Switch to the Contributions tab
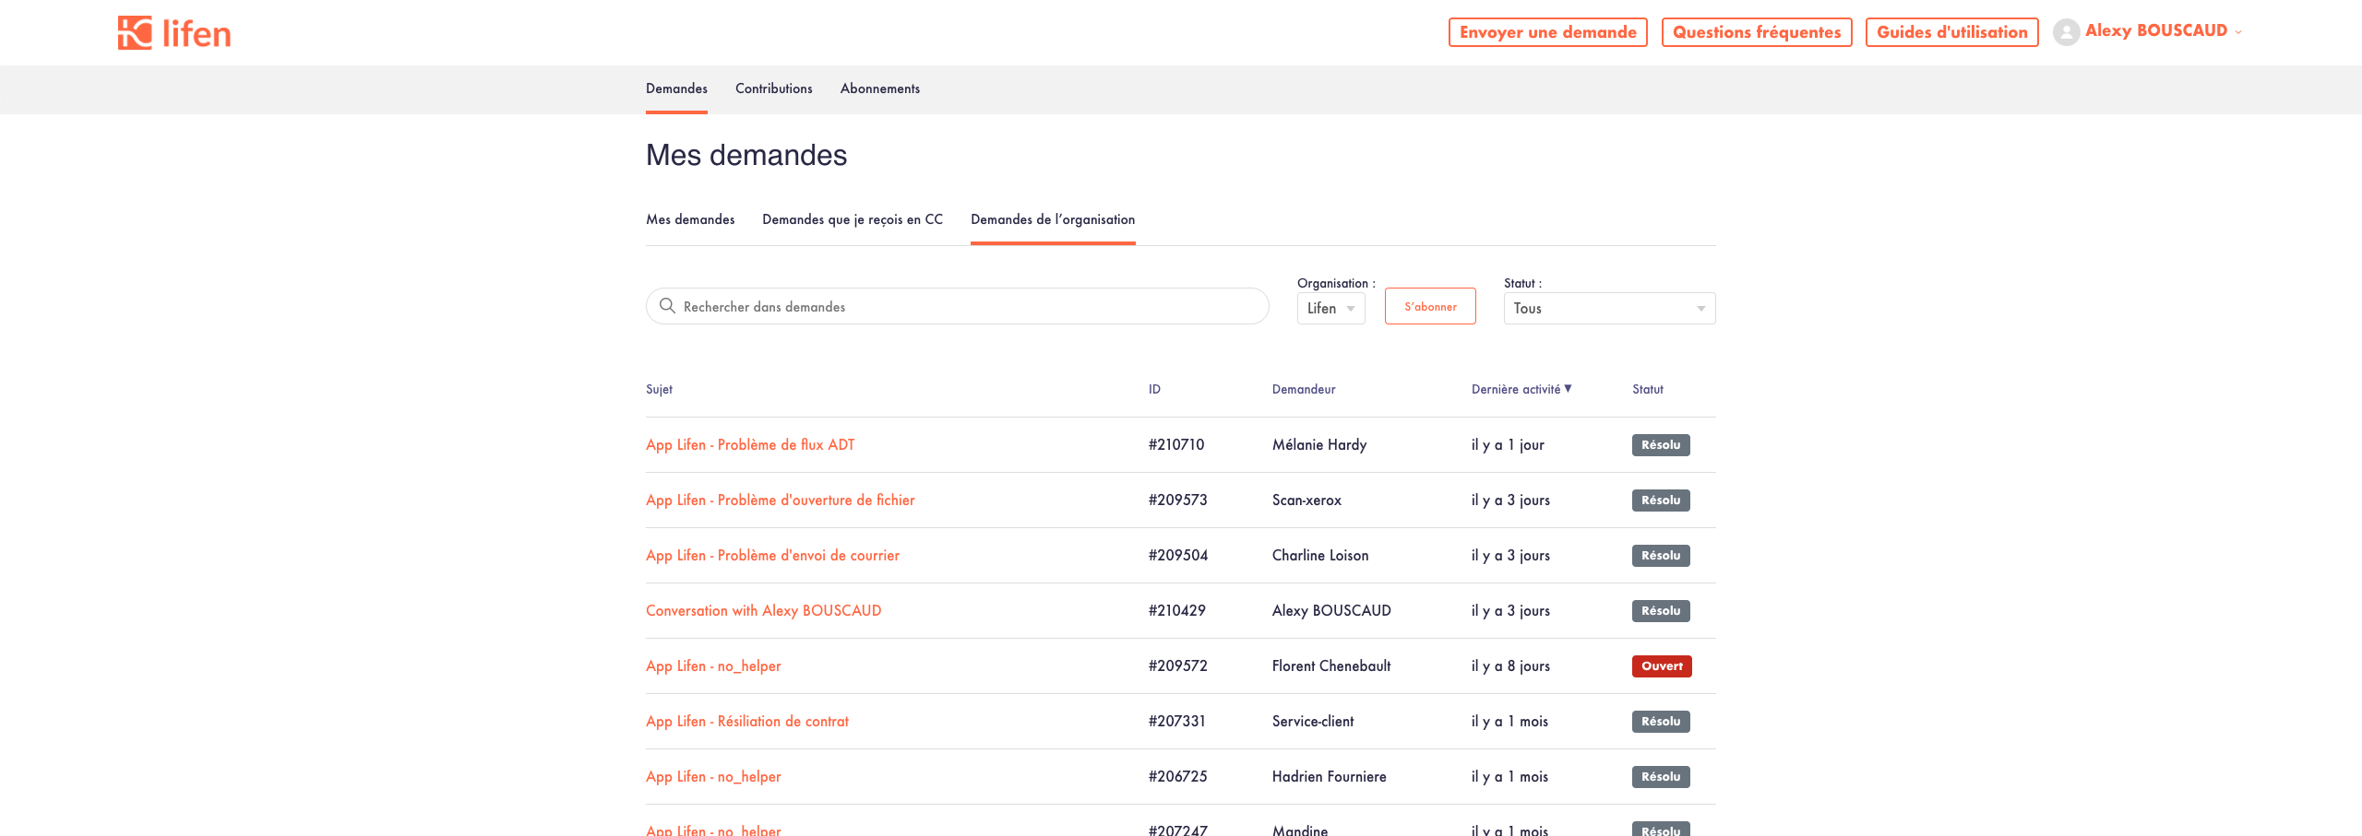 773,89
